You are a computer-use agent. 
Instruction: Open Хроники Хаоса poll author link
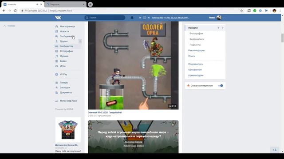133,142
